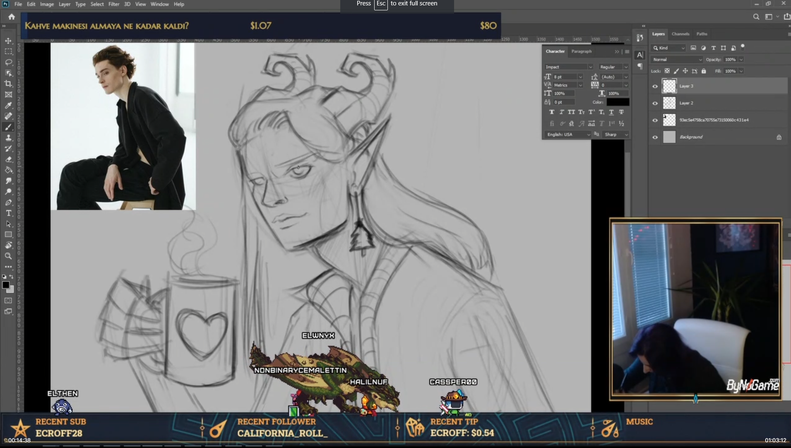Viewport: 791px width, 448px height.
Task: Select the Smudge tool
Action: click(8, 181)
